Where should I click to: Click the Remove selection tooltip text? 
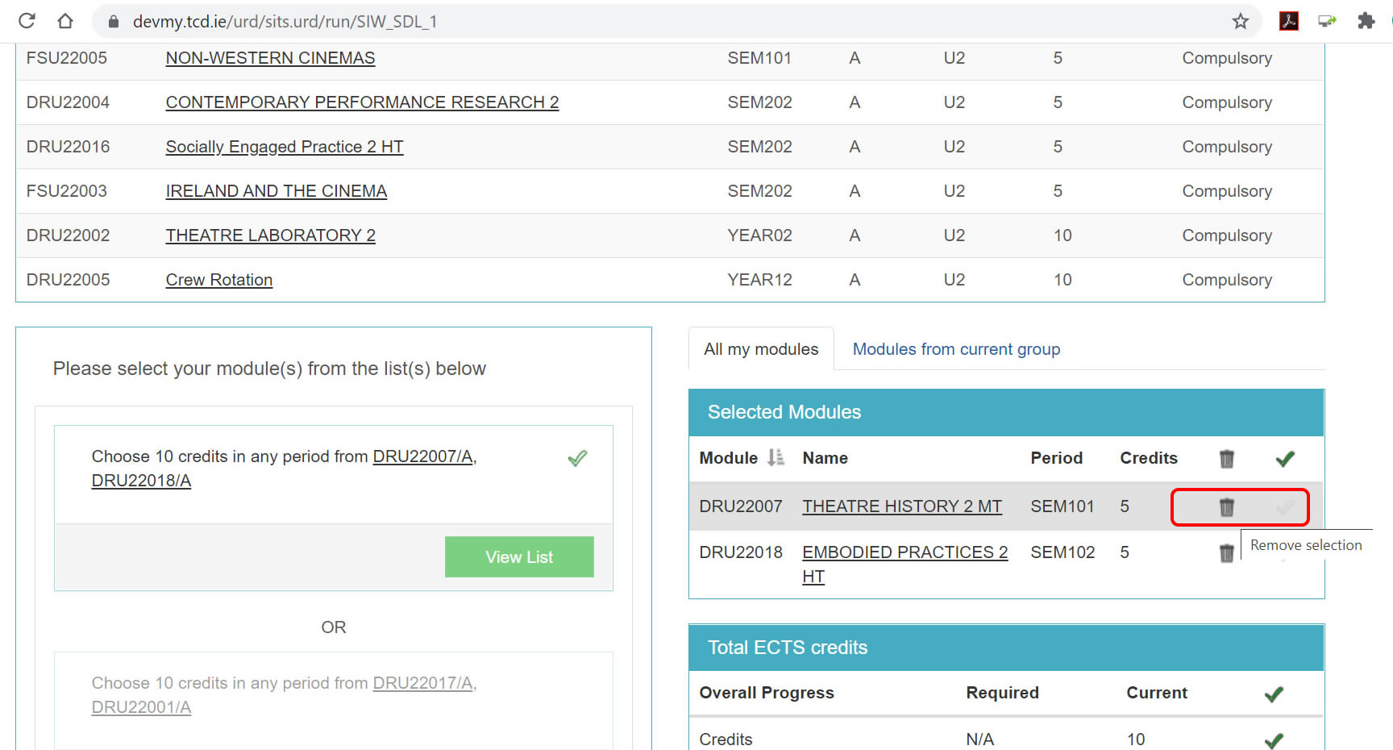1306,545
